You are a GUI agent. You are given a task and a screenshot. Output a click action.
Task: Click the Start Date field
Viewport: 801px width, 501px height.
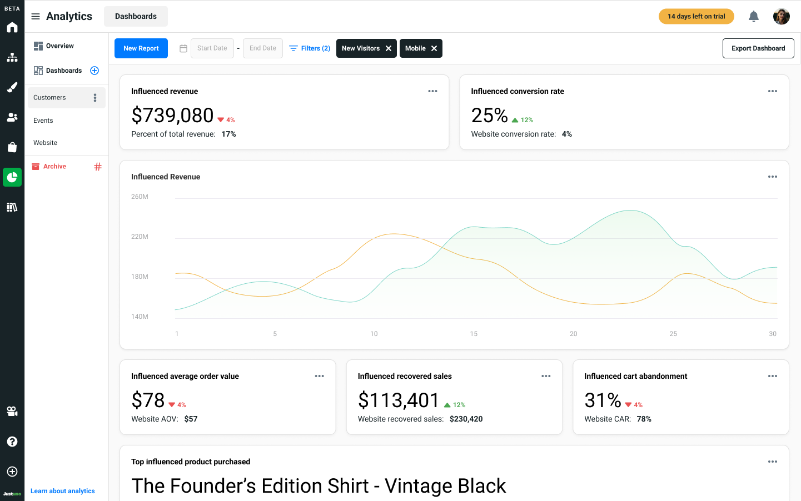point(212,48)
